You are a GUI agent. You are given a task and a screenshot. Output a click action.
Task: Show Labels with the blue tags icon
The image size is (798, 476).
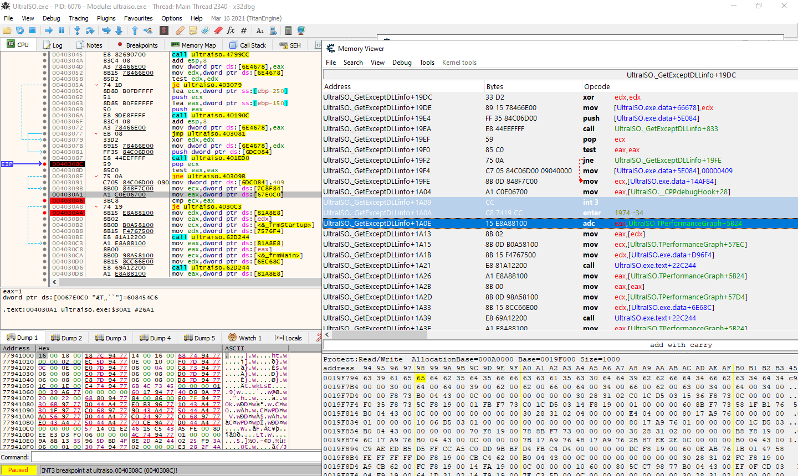[x=206, y=30]
